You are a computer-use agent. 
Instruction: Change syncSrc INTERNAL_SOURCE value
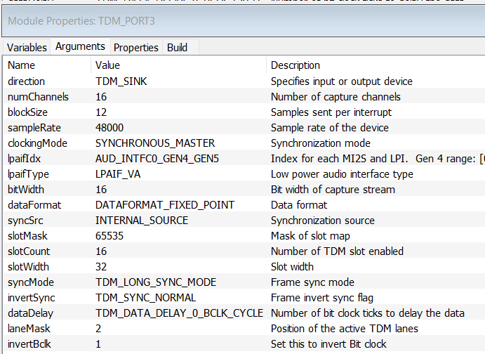[x=142, y=221]
